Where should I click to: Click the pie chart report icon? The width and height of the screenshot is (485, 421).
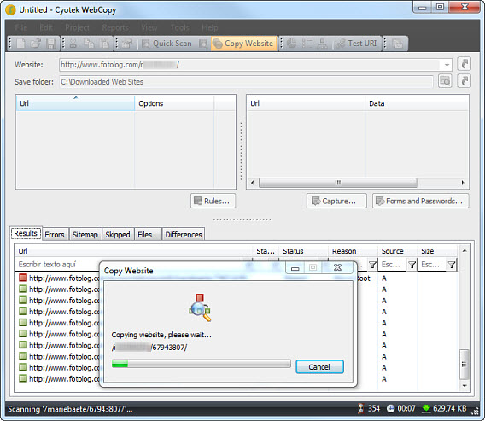[291, 44]
